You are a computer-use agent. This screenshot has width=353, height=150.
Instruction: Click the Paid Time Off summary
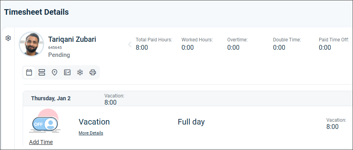click(333, 44)
